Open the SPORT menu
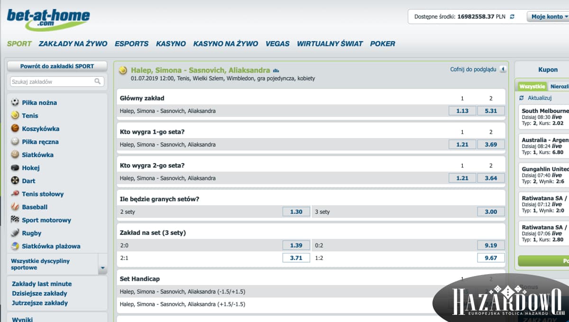The width and height of the screenshot is (569, 322). click(19, 44)
